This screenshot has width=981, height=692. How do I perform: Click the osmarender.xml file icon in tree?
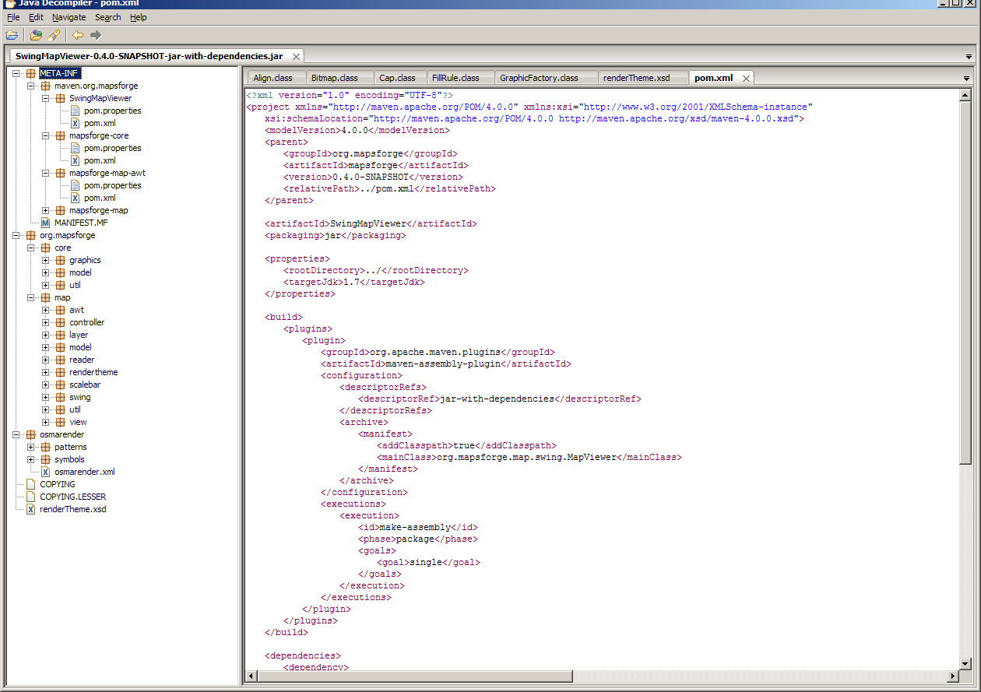45,472
